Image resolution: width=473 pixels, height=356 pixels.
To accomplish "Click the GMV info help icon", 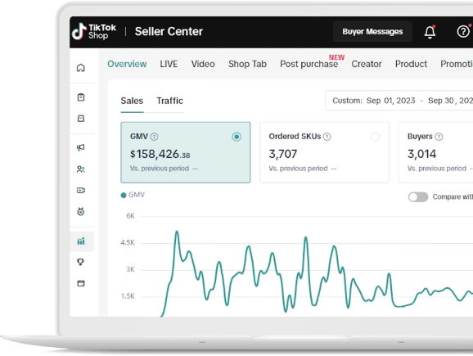I will (154, 137).
